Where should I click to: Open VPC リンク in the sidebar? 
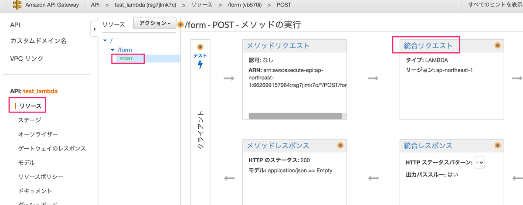coord(27,58)
